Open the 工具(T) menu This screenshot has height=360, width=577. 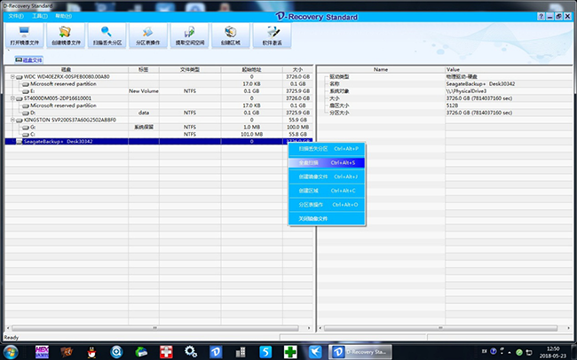coord(40,16)
